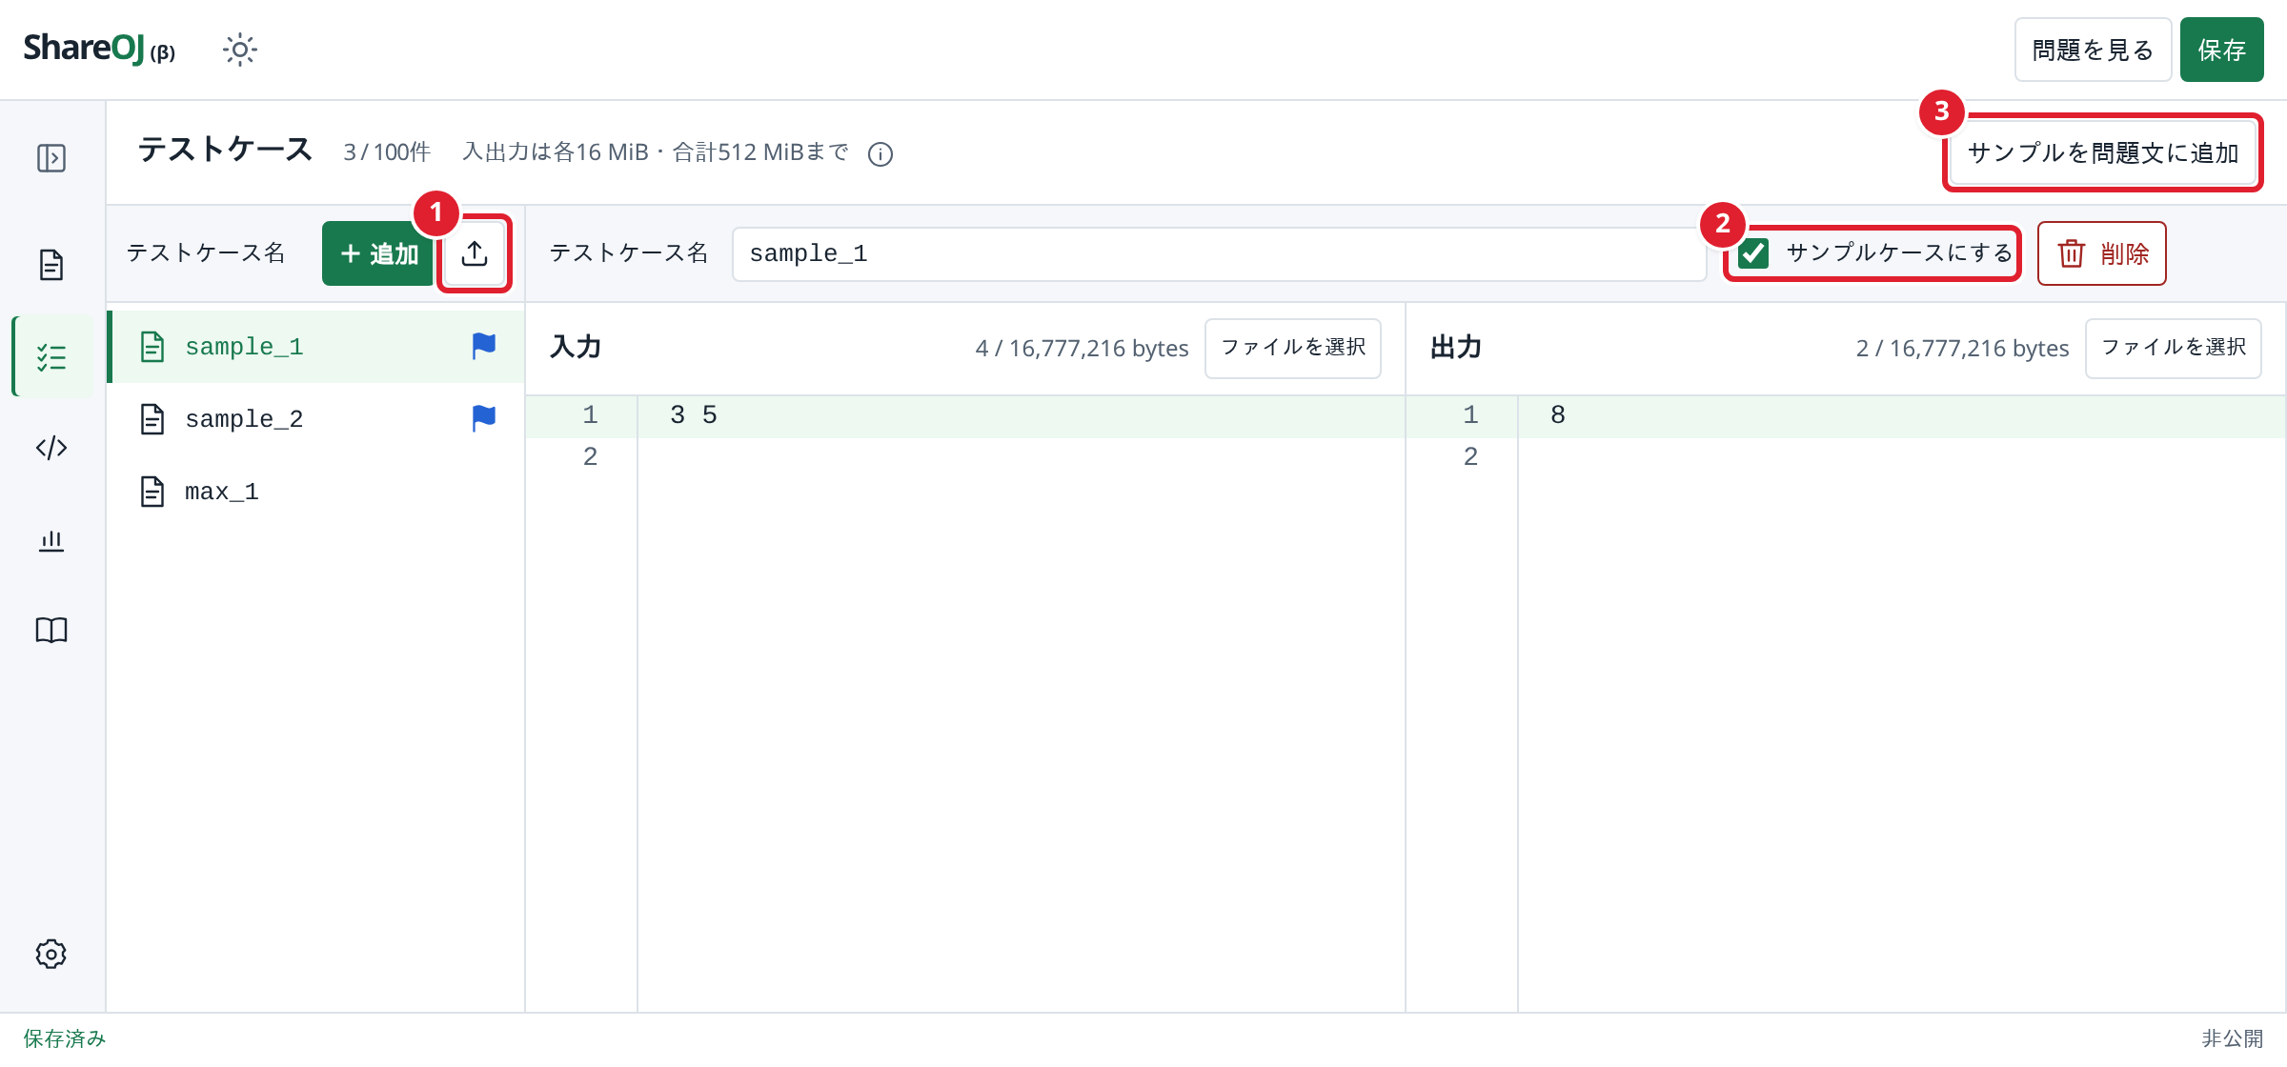
Task: Click the upload test cases icon button
Action: coord(475,253)
